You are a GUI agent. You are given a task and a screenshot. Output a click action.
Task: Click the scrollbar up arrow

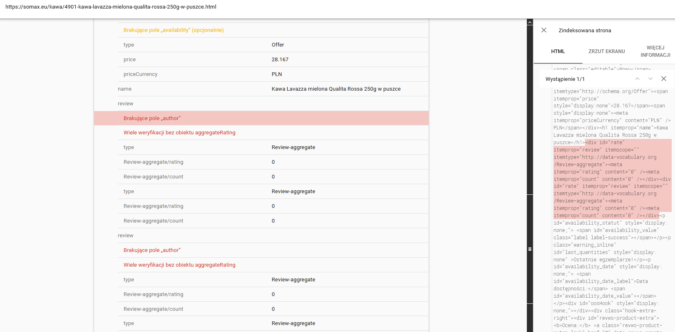pyautogui.click(x=530, y=22)
